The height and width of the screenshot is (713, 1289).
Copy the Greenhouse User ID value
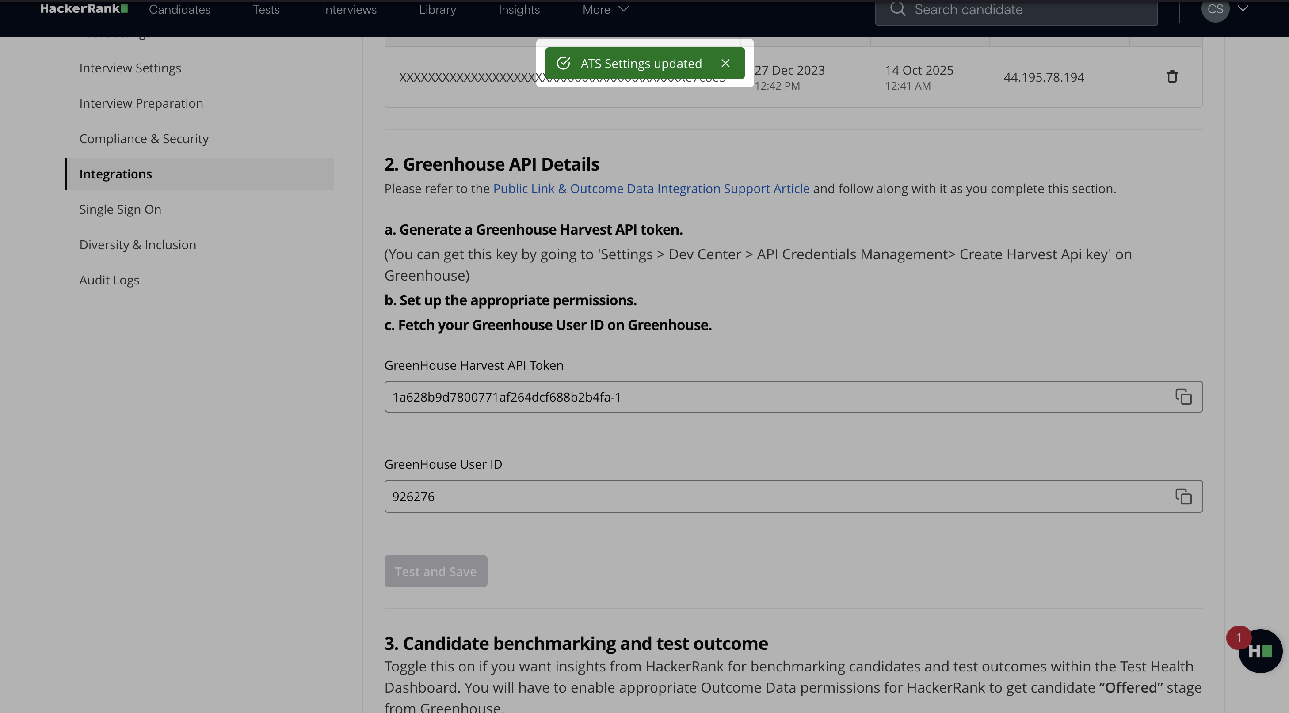[1183, 497]
